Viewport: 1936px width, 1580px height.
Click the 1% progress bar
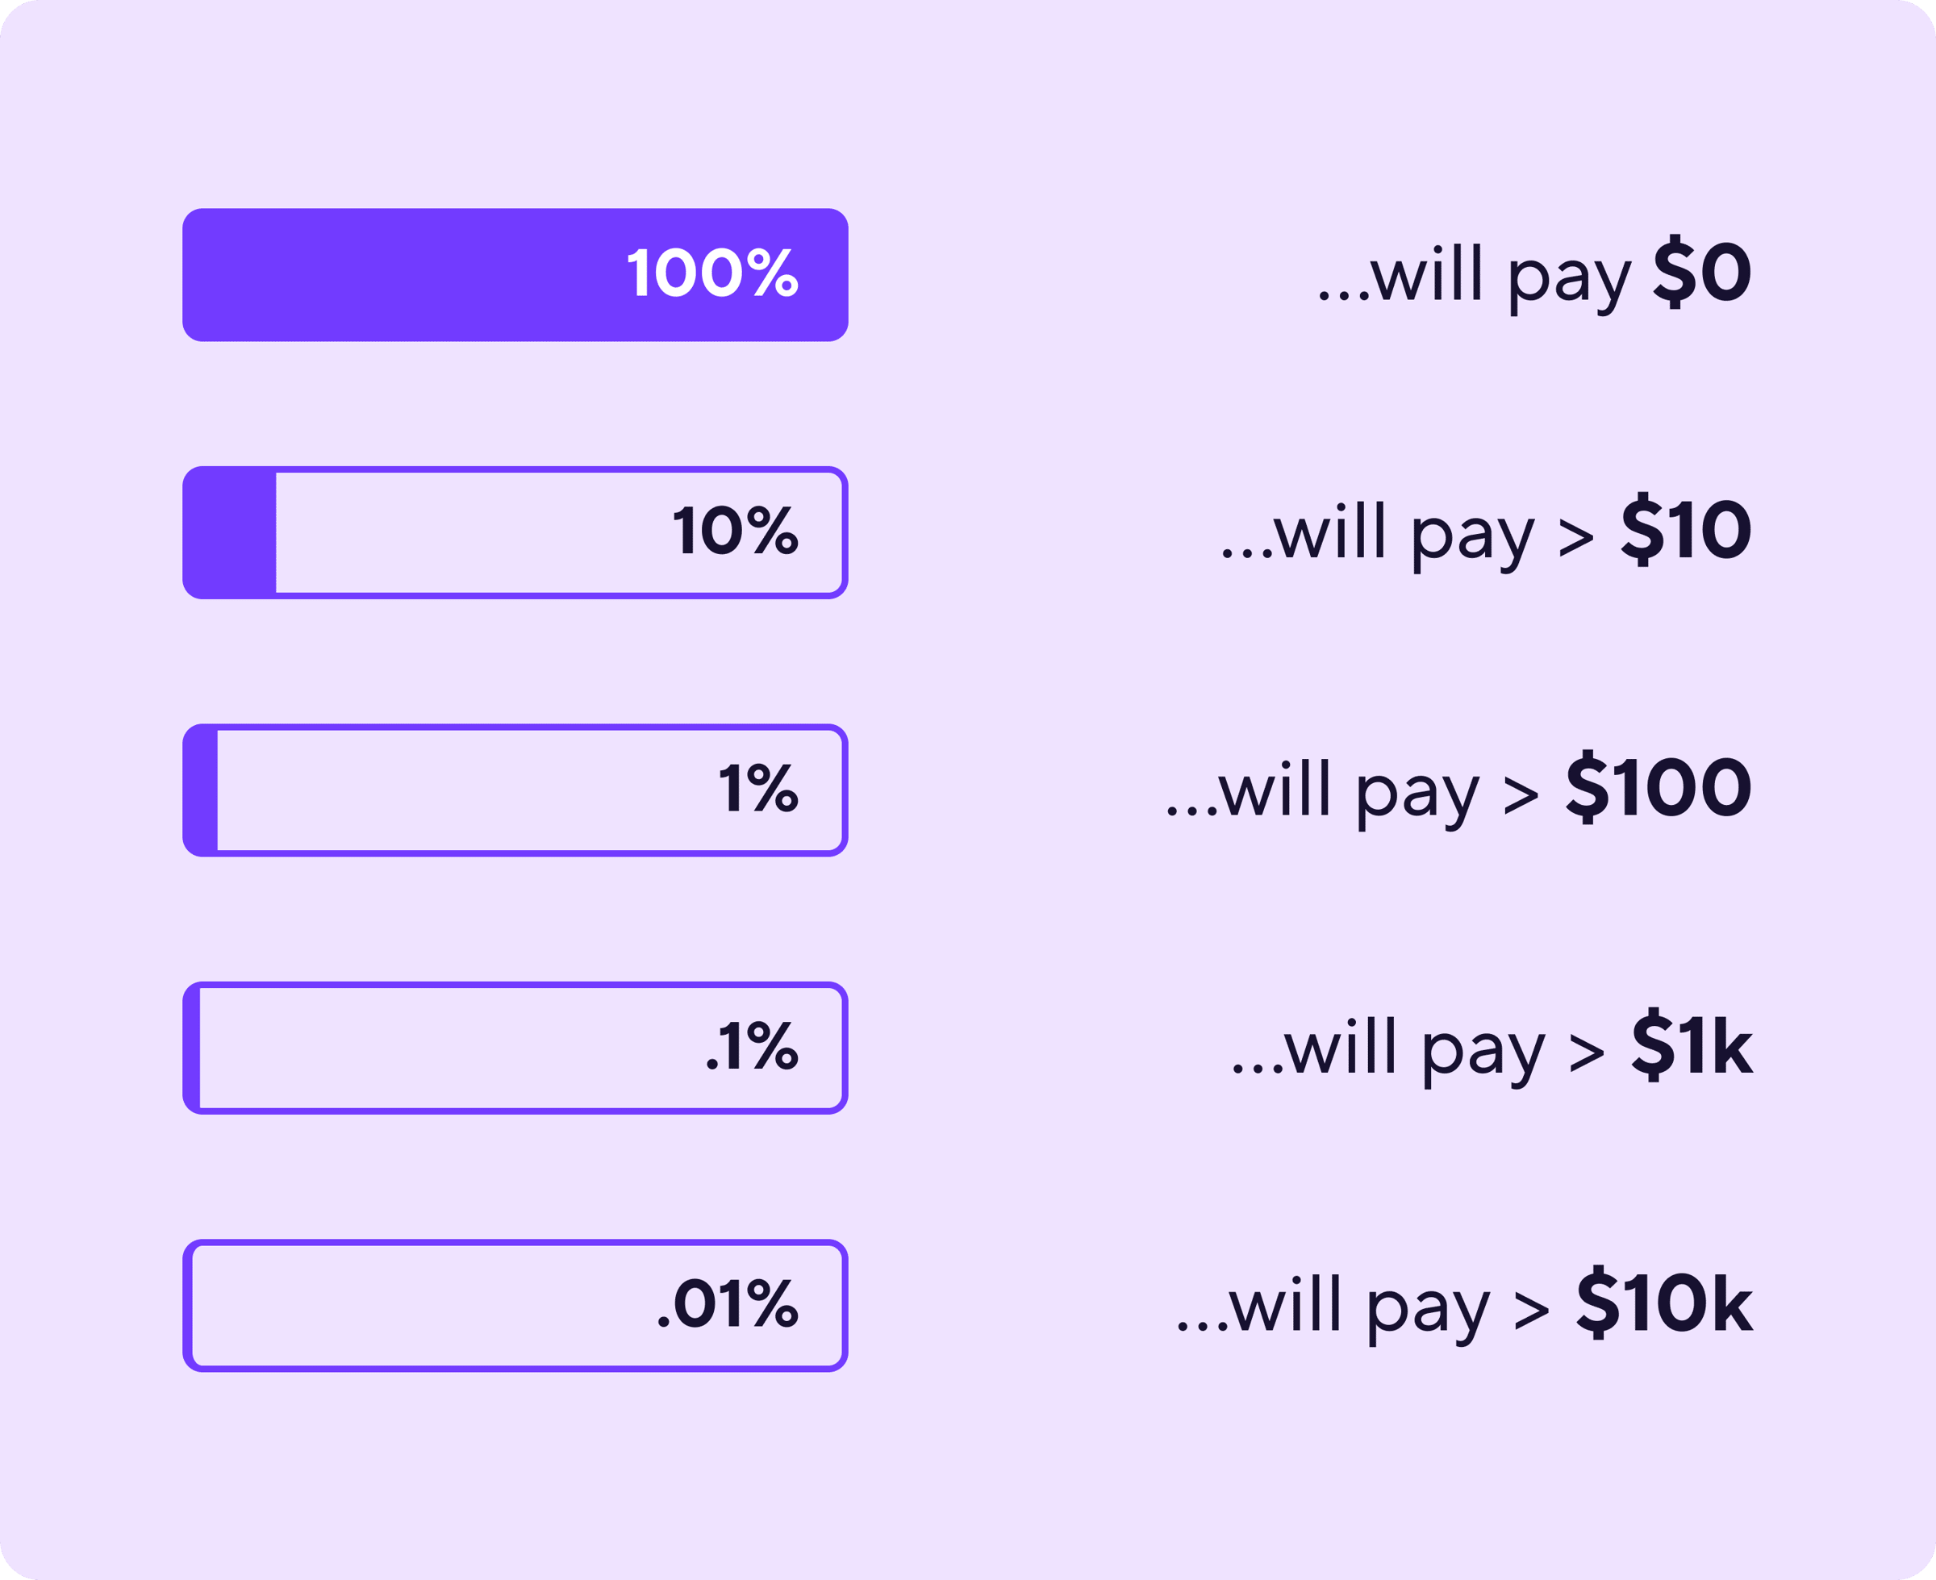515,790
